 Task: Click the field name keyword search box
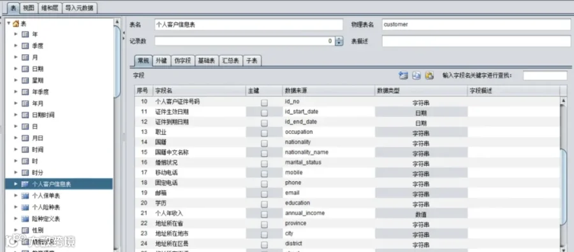[x=545, y=75]
